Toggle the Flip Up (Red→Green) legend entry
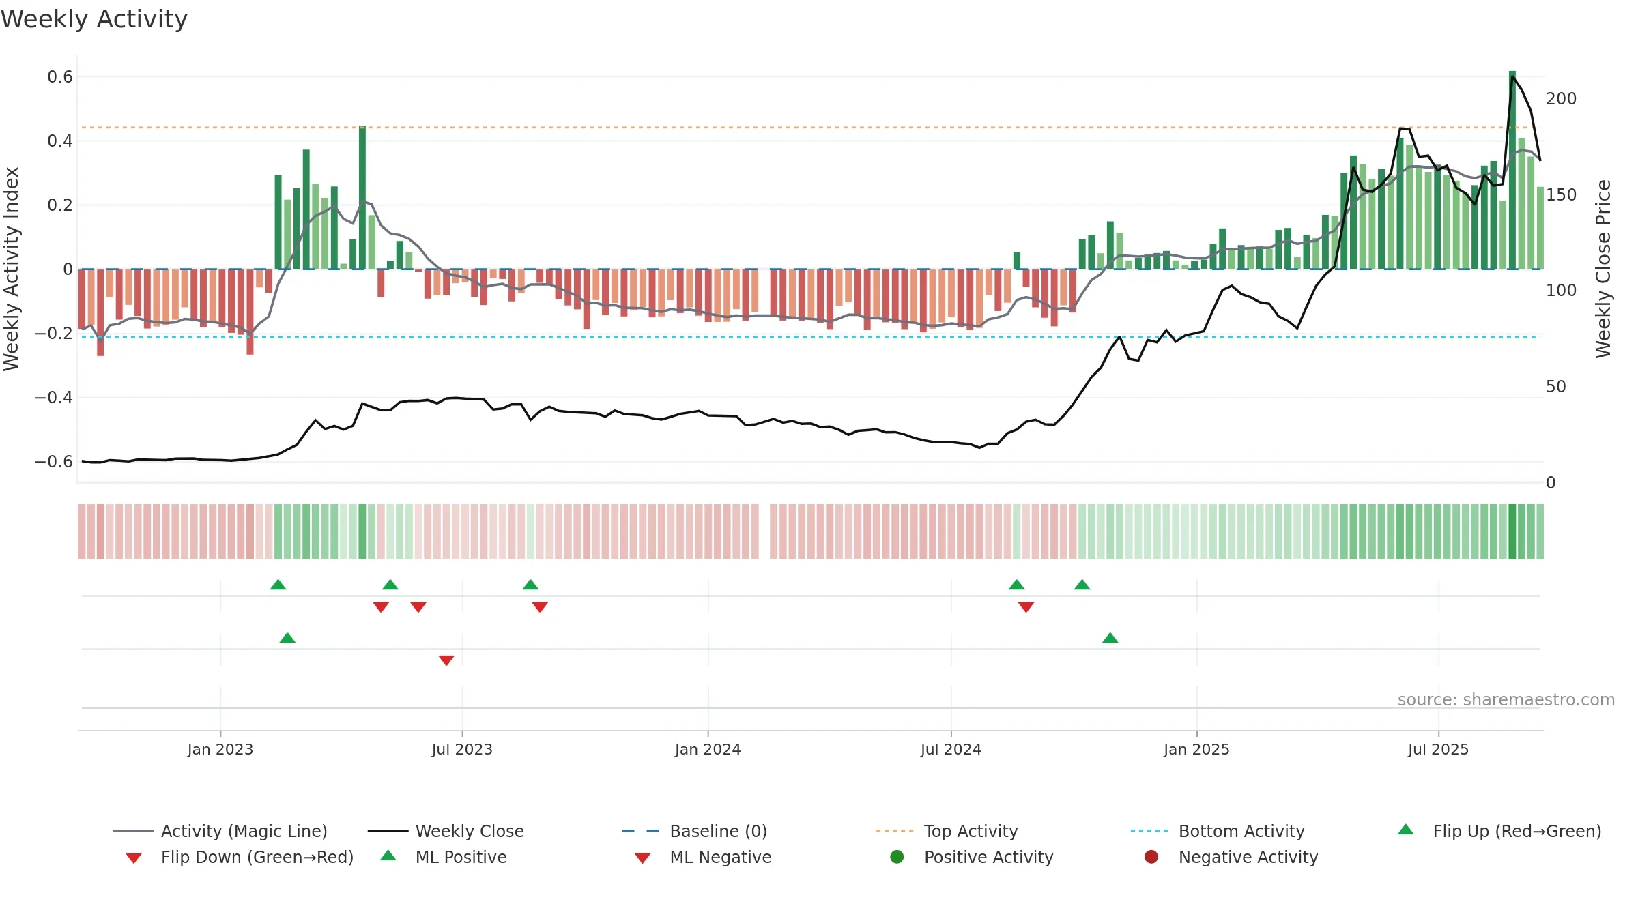Viewport: 1638px width, 921px height. click(x=1499, y=831)
